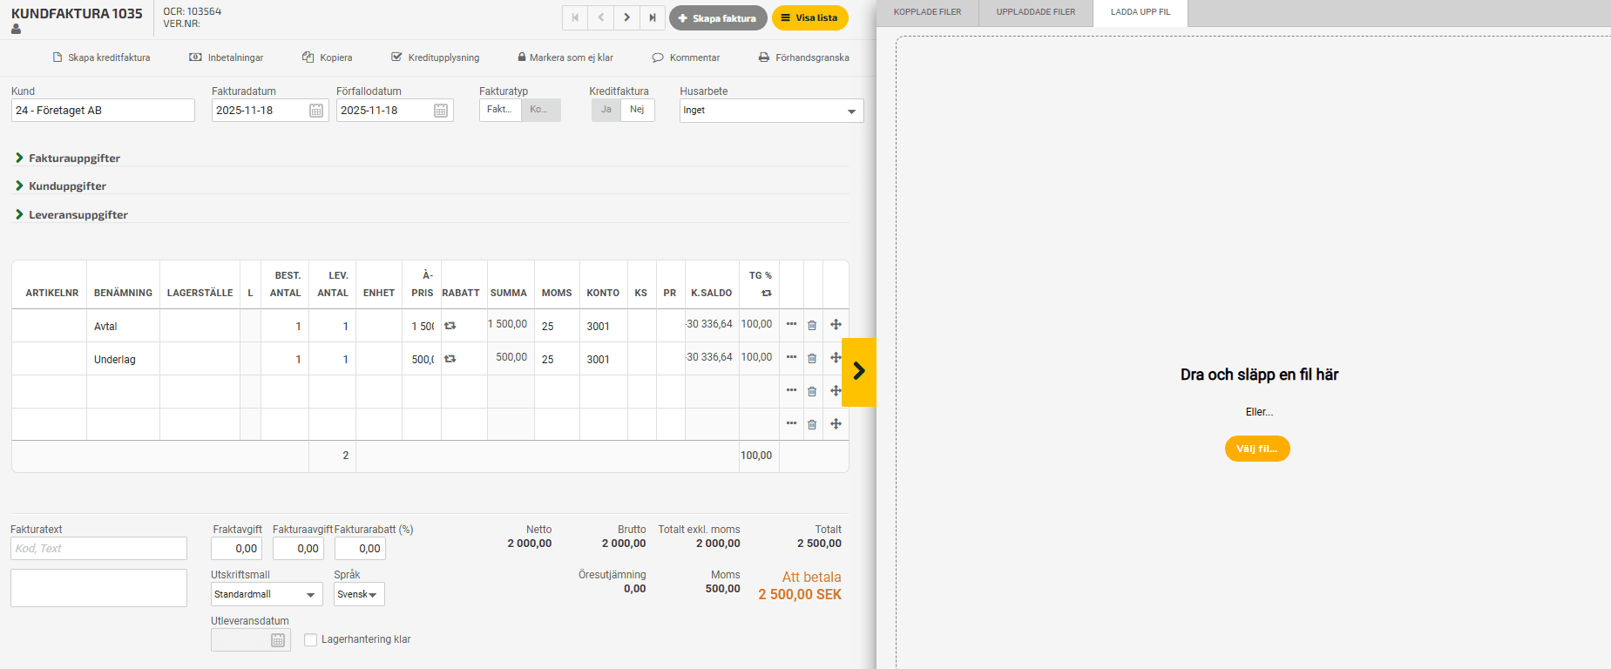Open the Utskriftsmall dropdown
This screenshot has width=1611, height=669.
pos(267,594)
